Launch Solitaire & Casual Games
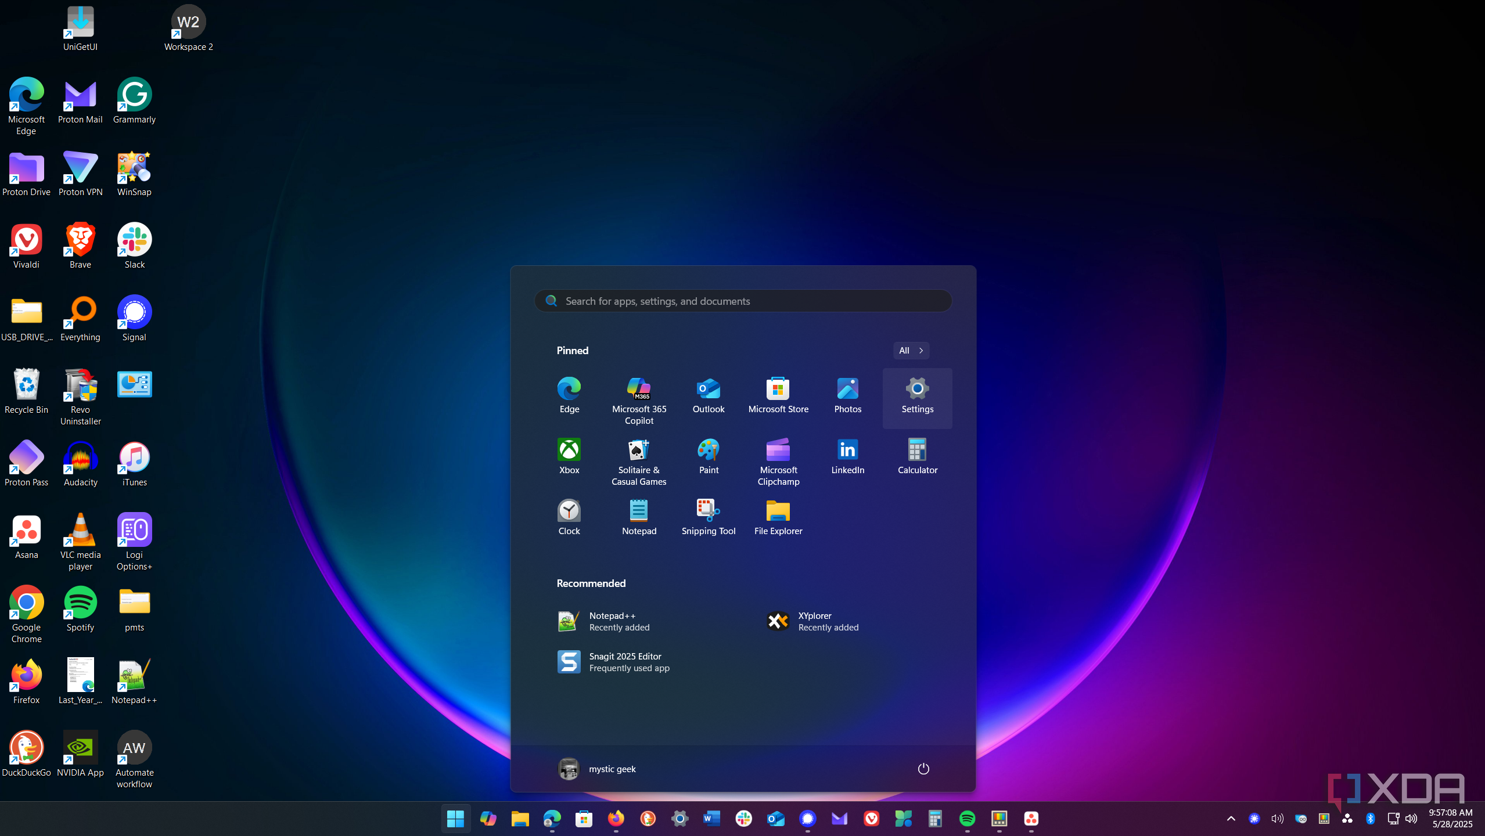The width and height of the screenshot is (1485, 836). 638,462
